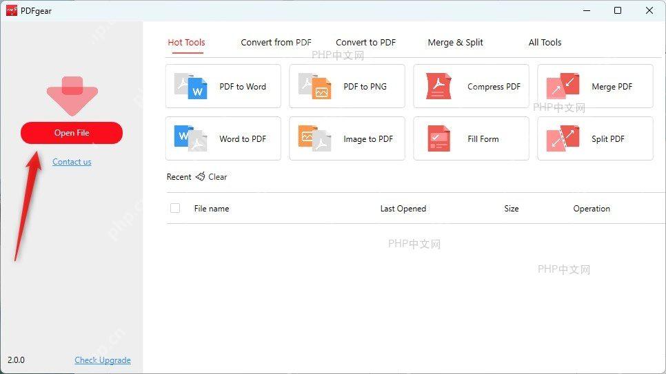666x374 pixels.
Task: Tick the select-all checkbox beside File name
Action: pos(175,208)
